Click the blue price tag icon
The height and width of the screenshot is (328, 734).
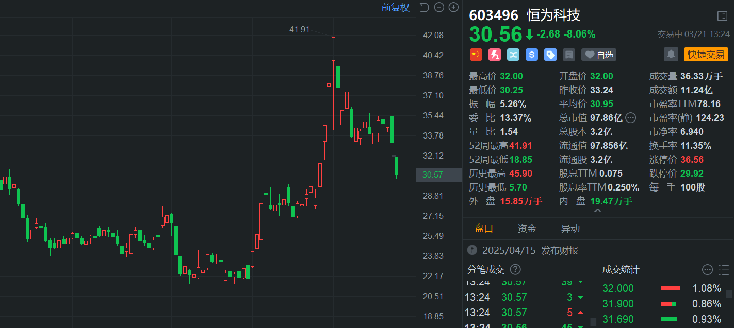[x=550, y=55]
